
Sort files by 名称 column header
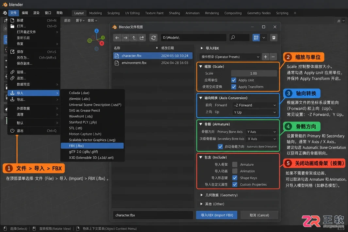pos(117,48)
